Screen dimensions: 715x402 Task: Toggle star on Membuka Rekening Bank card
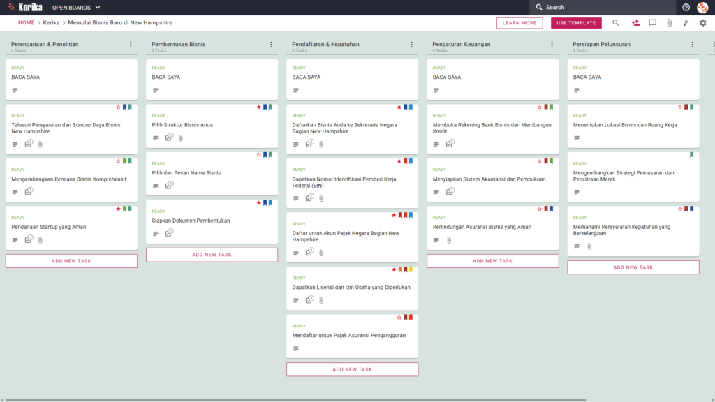(x=540, y=107)
